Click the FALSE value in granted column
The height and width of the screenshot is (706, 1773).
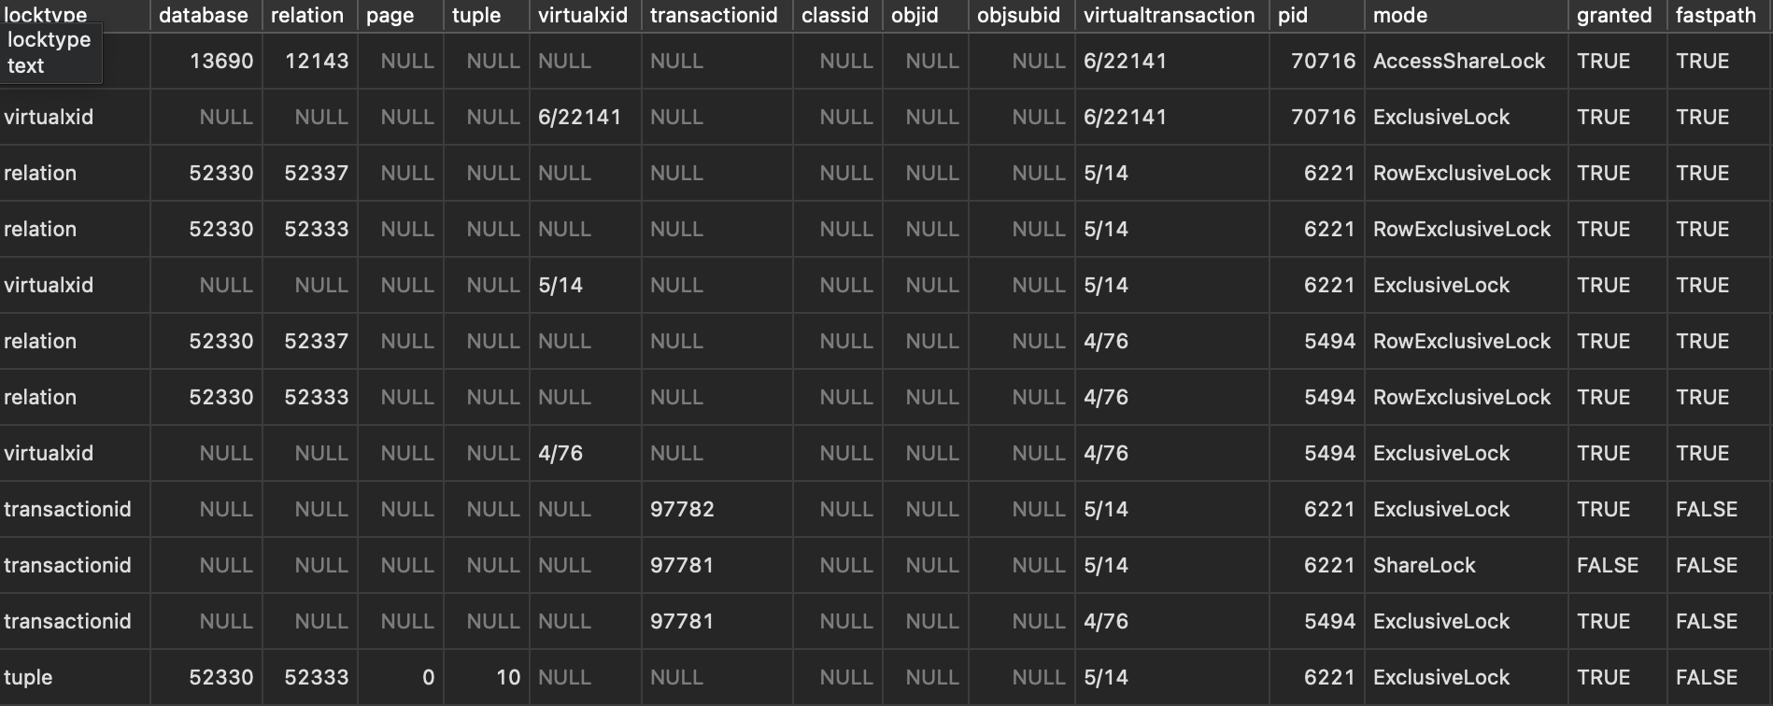pyautogui.click(x=1607, y=565)
